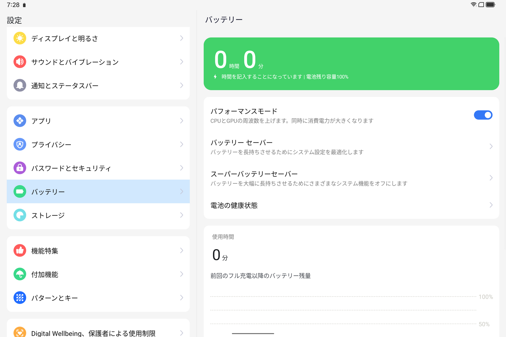
Task: Expand スーパーバッテリーセーバー chevron arrow
Action: point(491,178)
